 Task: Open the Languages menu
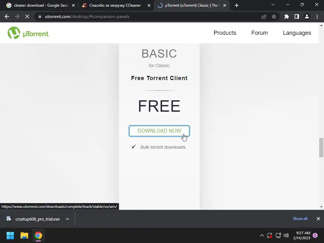[297, 33]
